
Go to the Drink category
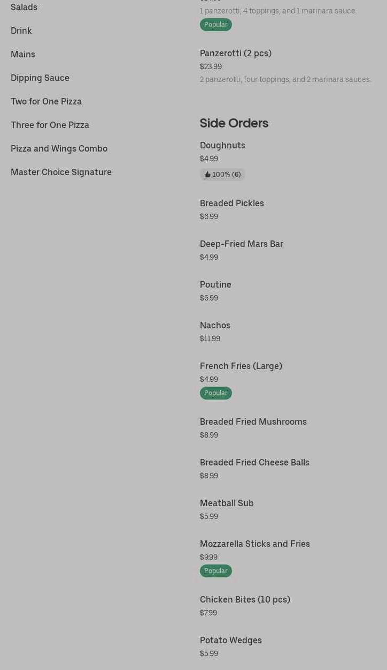(21, 31)
